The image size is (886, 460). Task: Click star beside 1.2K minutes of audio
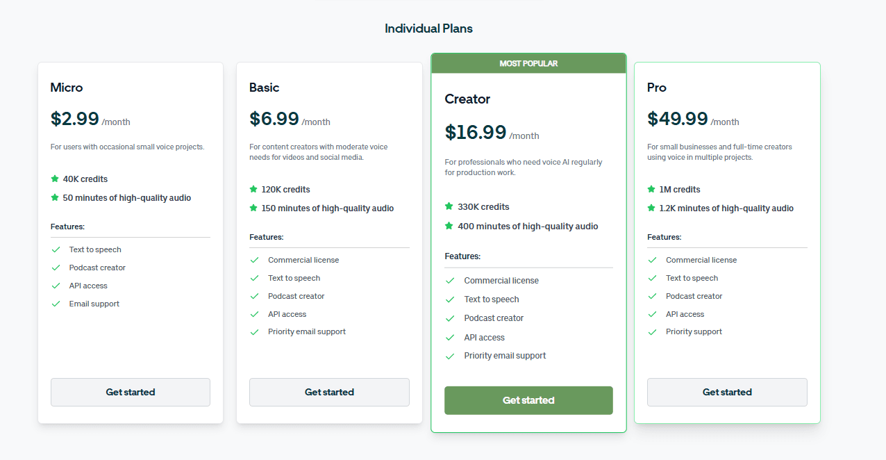click(651, 208)
